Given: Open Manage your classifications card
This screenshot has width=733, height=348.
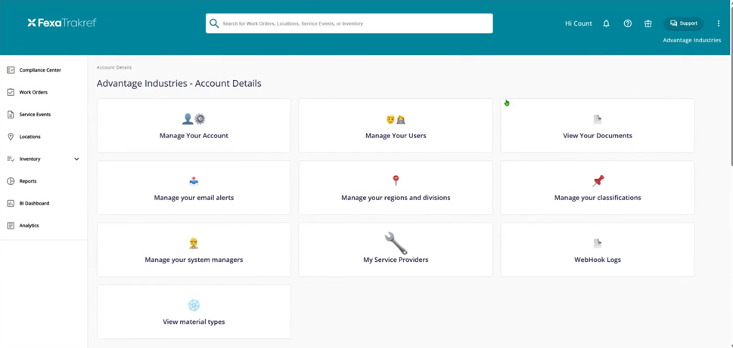Looking at the screenshot, I should [x=598, y=187].
